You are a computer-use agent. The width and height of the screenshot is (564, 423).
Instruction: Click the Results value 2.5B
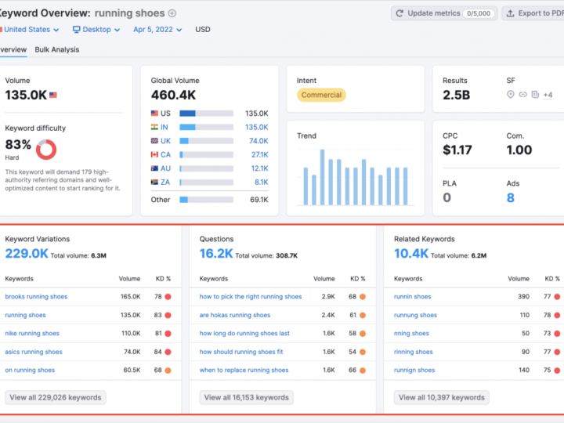(x=456, y=95)
